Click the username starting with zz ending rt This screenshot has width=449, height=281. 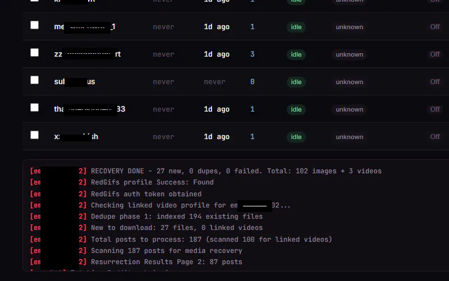click(88, 54)
